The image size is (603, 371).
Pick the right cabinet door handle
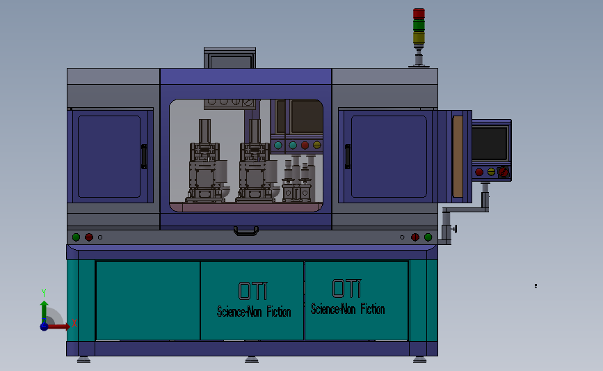coord(348,157)
